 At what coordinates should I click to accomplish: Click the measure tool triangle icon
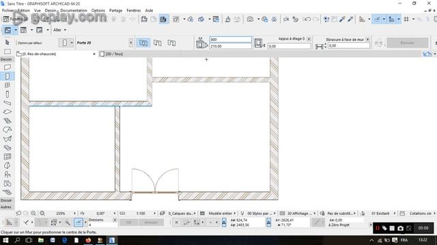pos(362,19)
